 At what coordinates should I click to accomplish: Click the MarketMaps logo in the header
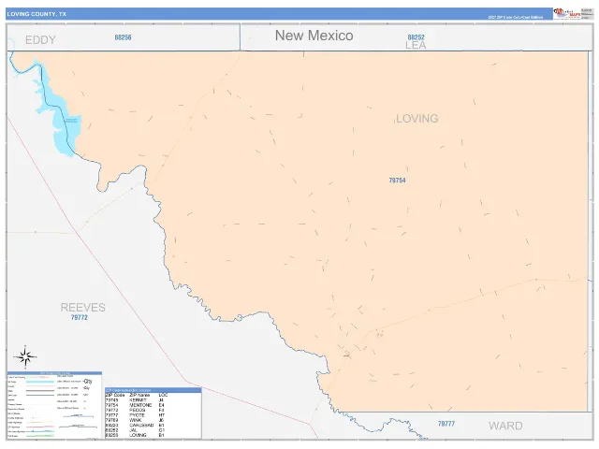[x=567, y=13]
